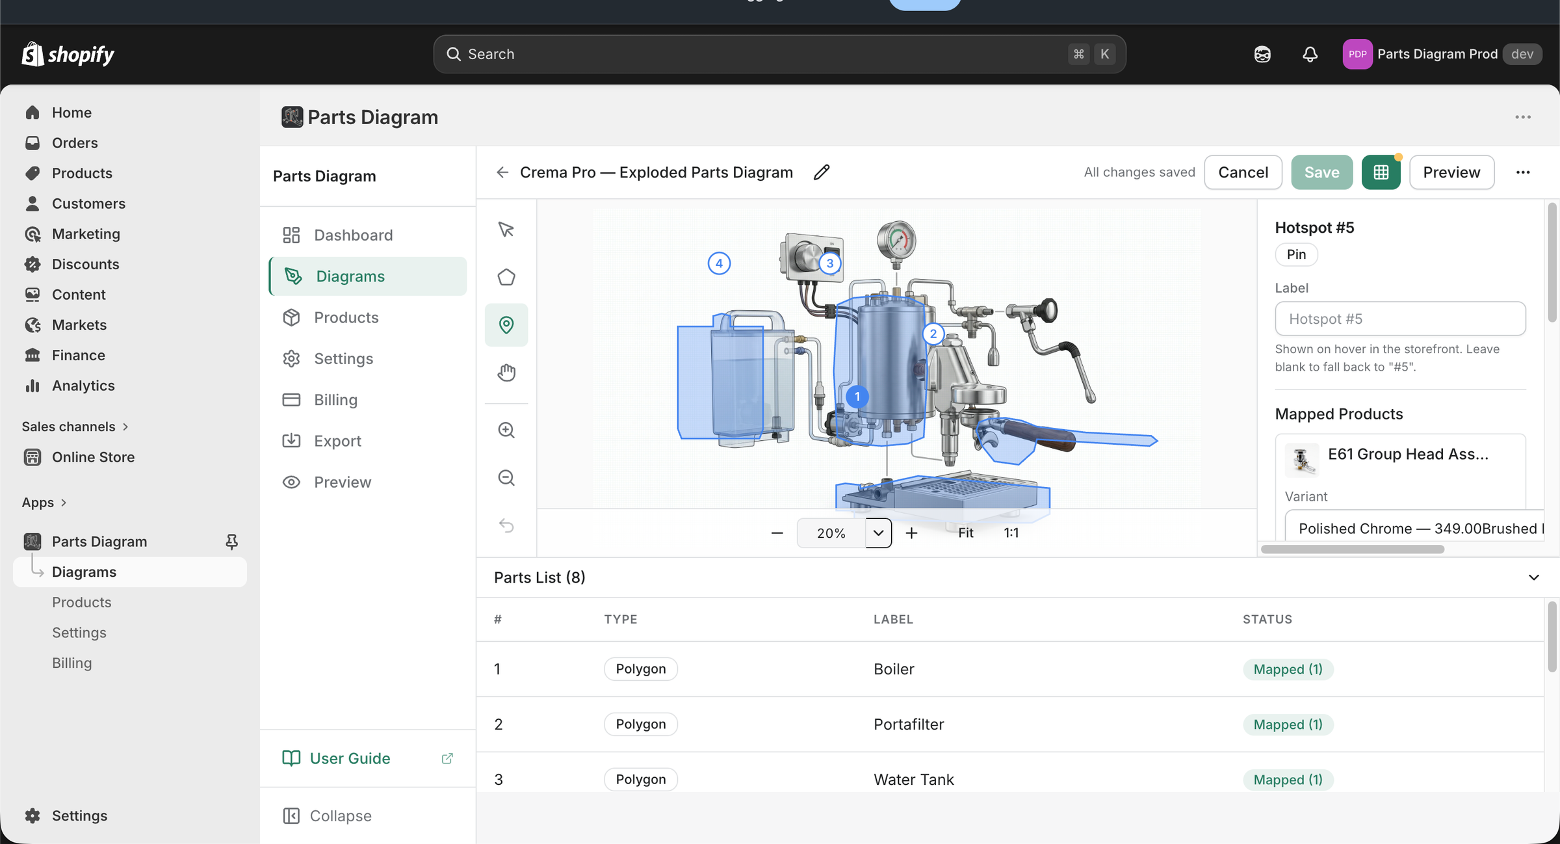
Task: Click the magnifier zoom-in tool
Action: [x=506, y=430]
